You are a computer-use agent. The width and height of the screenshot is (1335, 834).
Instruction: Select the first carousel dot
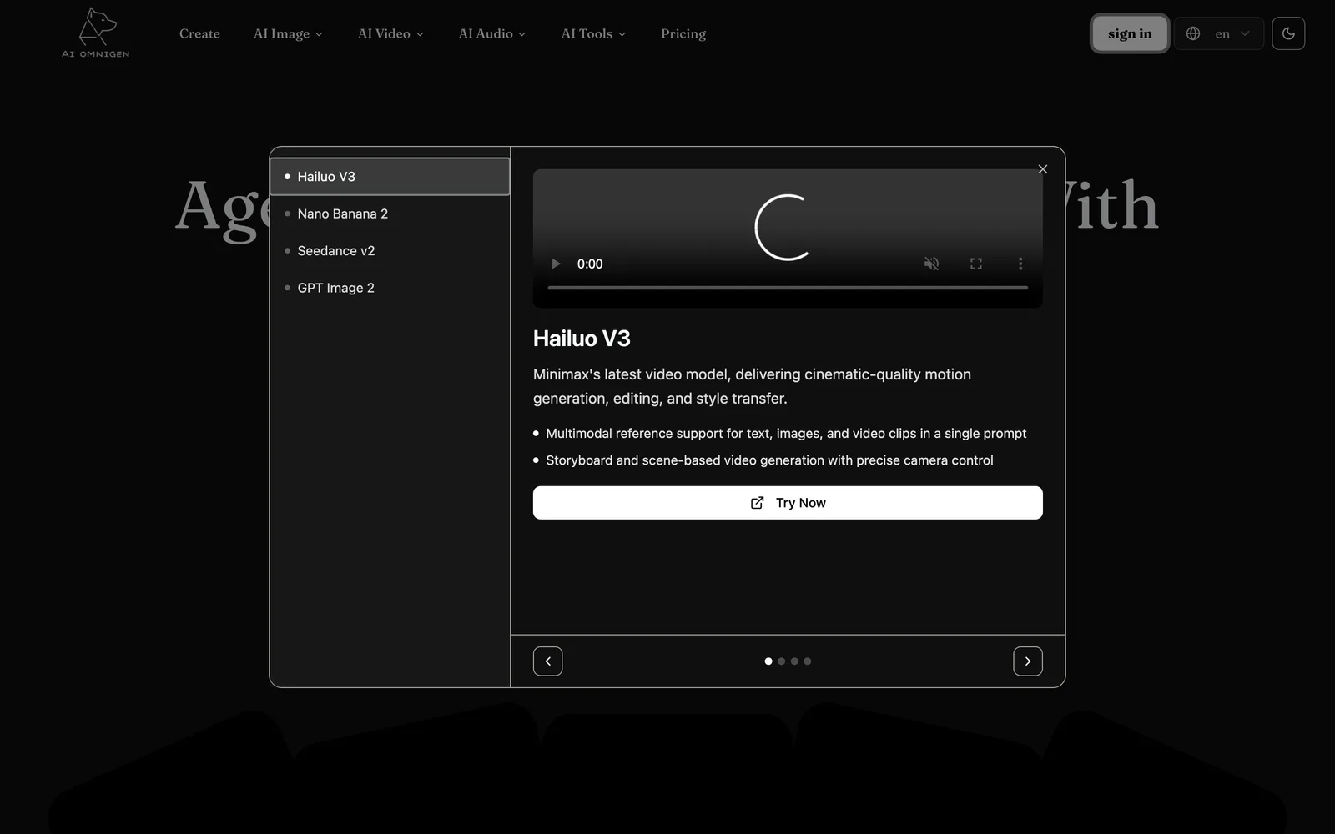[x=768, y=661]
